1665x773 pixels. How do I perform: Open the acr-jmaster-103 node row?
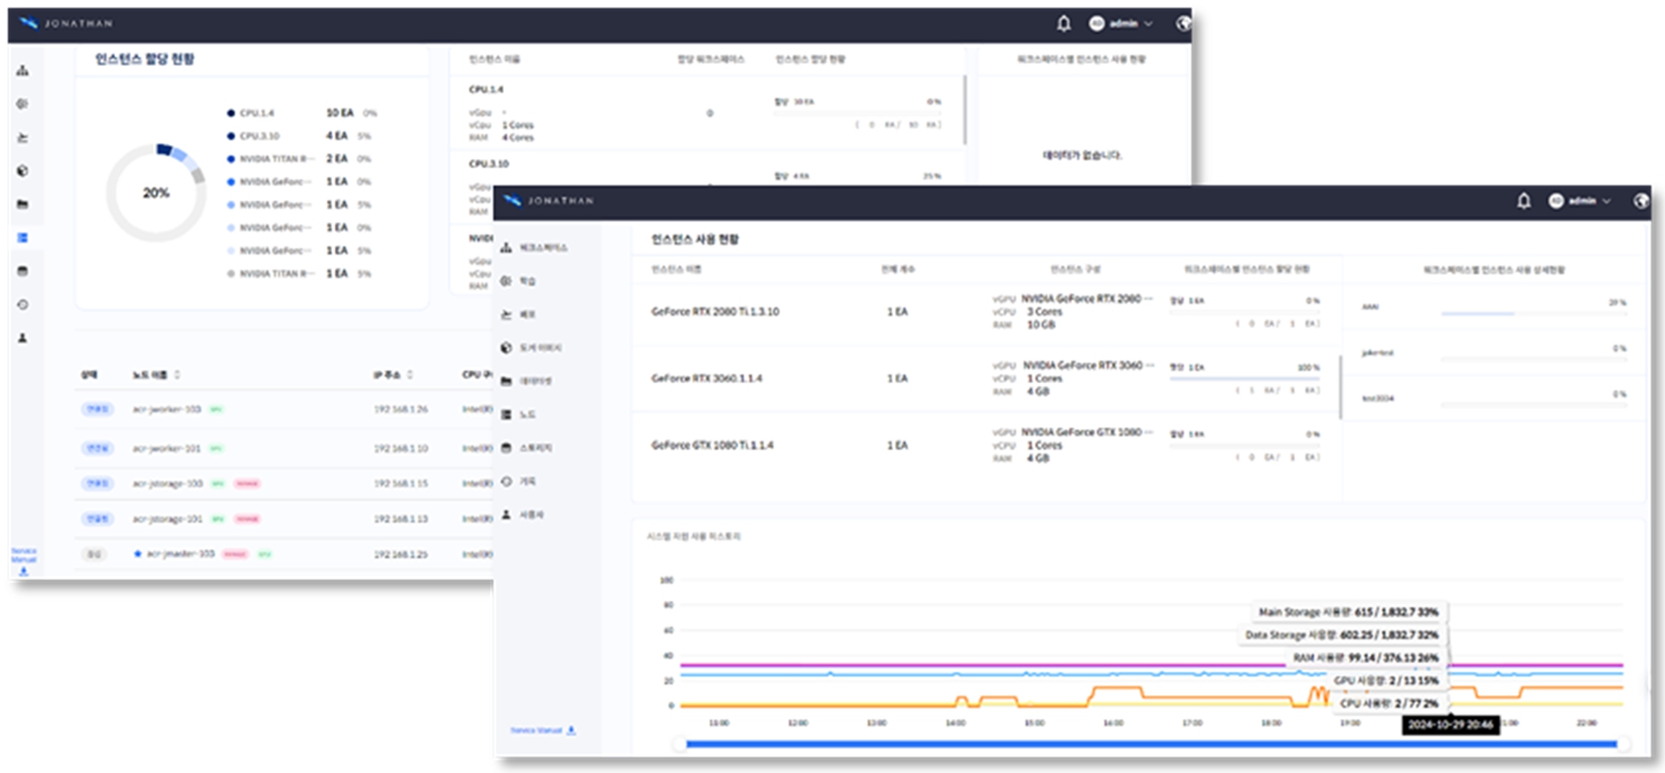coord(285,554)
